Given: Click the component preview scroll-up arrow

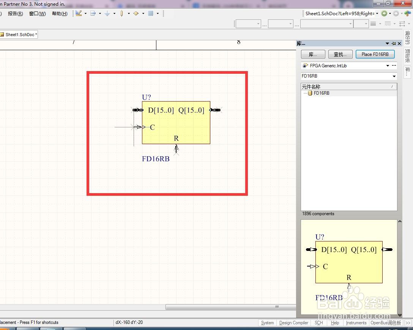Looking at the screenshot, I should pos(400,222).
